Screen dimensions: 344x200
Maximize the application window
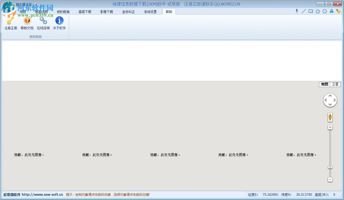pos(329,4)
